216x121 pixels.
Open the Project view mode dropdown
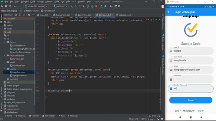click(8, 15)
